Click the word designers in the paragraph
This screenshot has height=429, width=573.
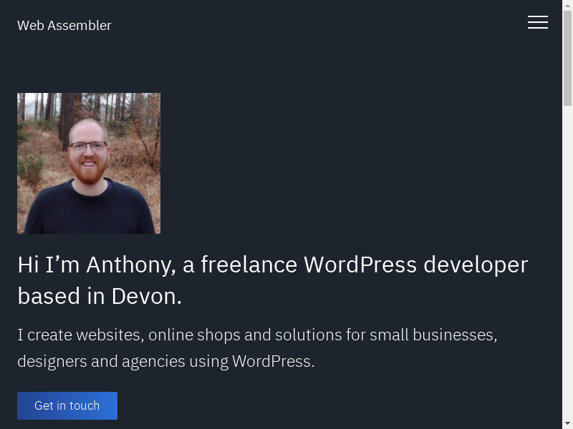click(52, 362)
